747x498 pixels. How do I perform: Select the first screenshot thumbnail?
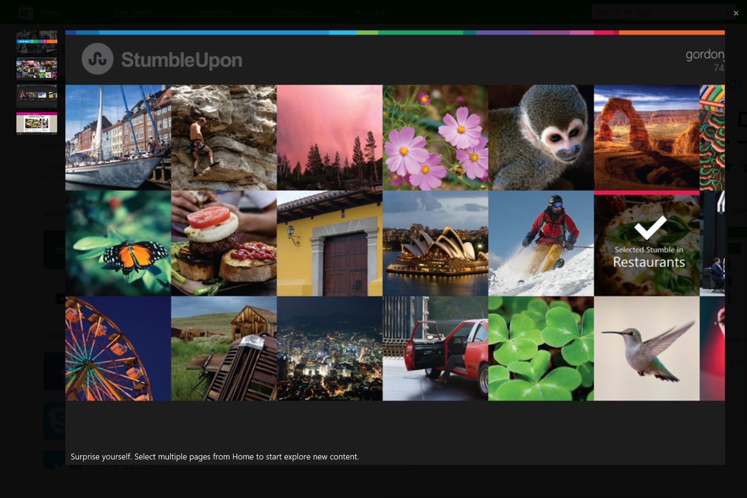click(x=37, y=42)
